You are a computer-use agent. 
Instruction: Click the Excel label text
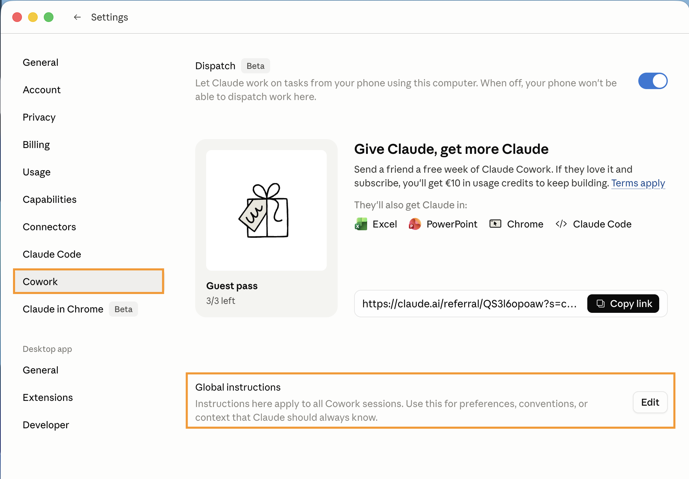(385, 224)
